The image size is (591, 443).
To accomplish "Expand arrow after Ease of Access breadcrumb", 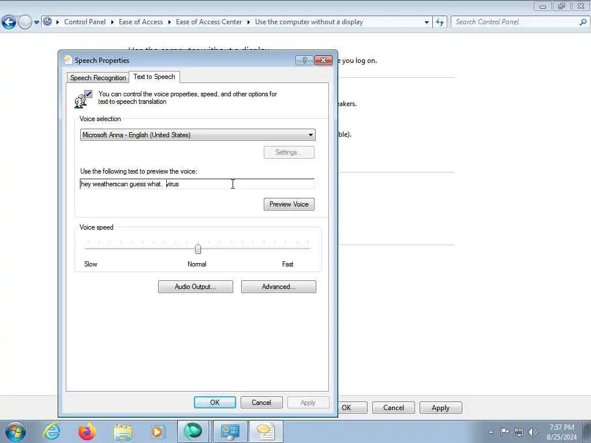I will [x=169, y=22].
